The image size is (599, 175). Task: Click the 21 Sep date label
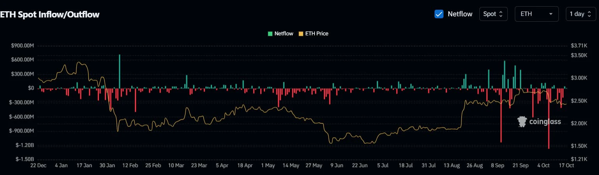point(520,165)
